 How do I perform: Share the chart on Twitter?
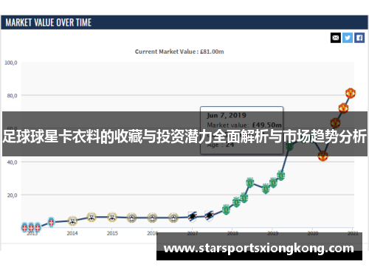point(348,38)
